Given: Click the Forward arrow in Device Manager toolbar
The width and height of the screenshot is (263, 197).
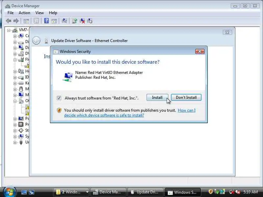Looking at the screenshot, I should pyautogui.click(x=16, y=21).
